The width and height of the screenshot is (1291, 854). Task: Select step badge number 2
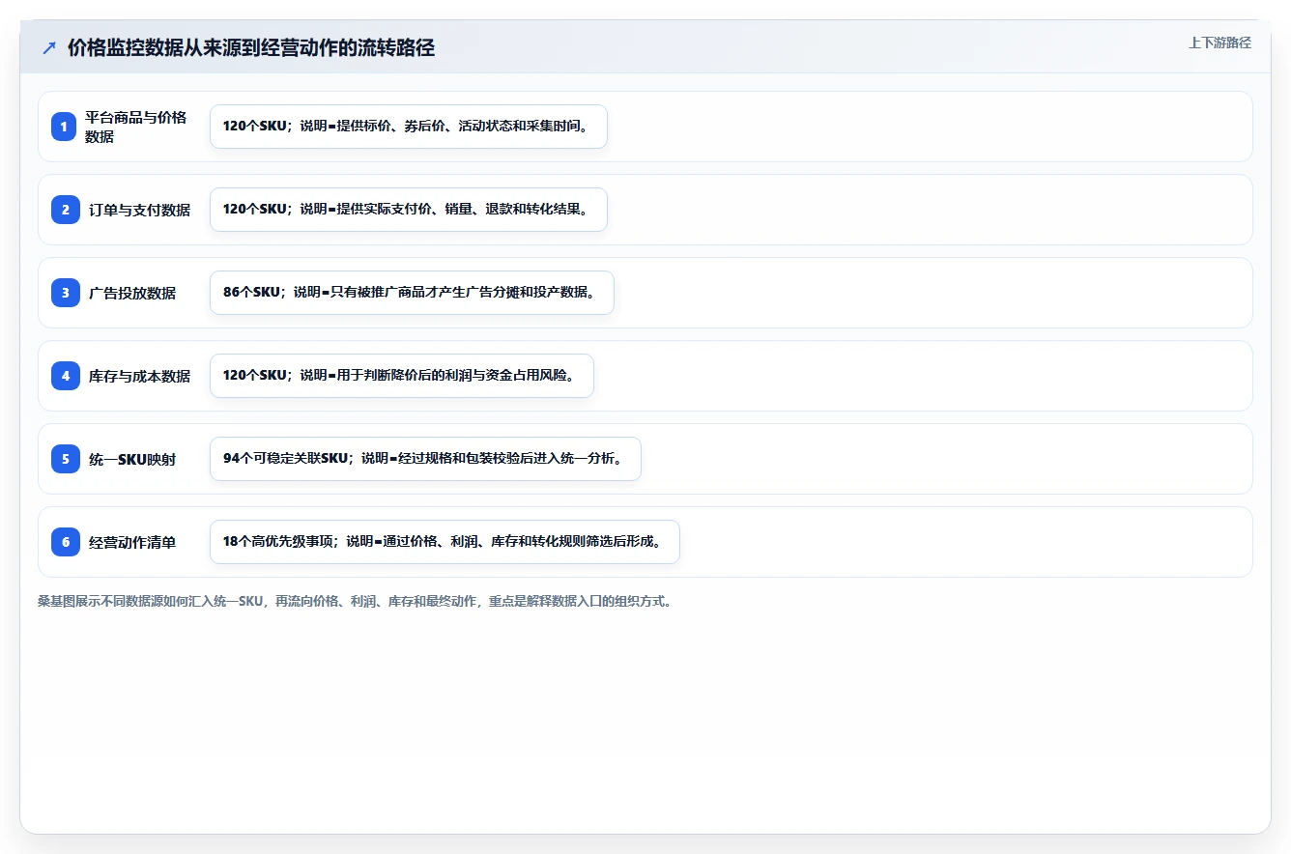tap(65, 210)
